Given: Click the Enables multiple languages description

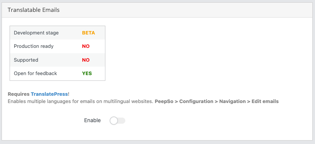Looking at the screenshot, I should 80,101.
